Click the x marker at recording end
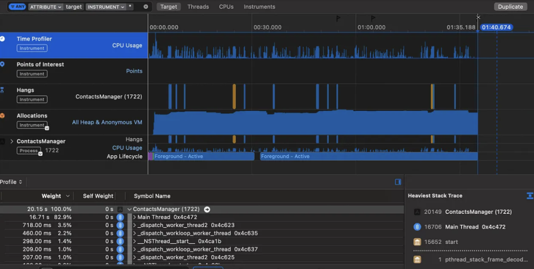 click(478, 17)
